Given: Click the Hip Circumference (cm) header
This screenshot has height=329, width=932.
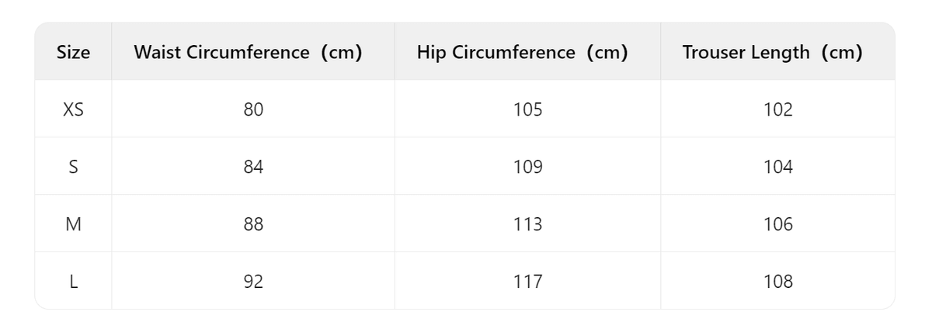Looking at the screenshot, I should click(523, 53).
